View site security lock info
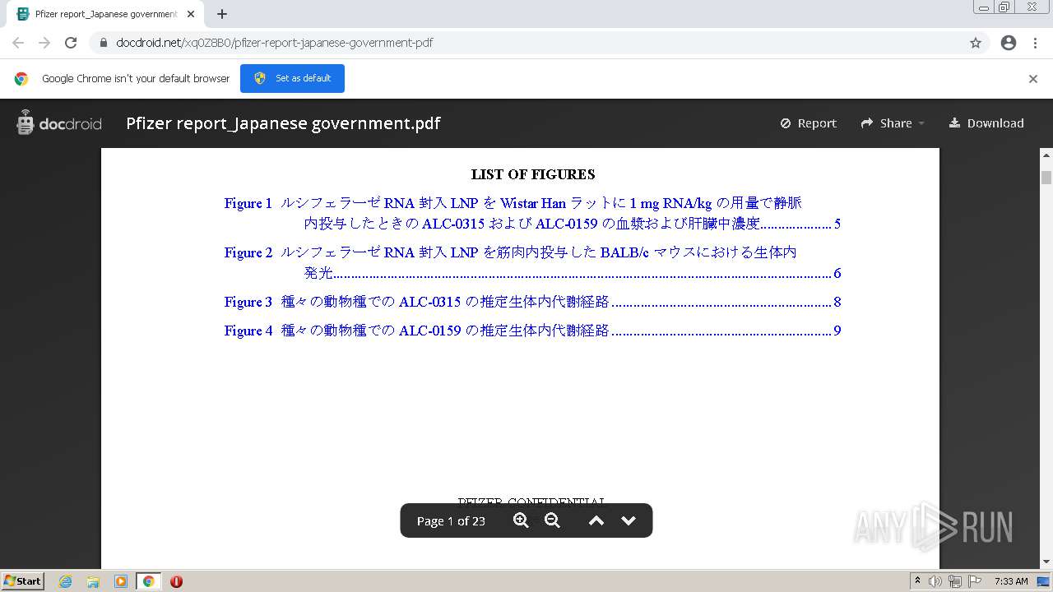The height and width of the screenshot is (592, 1053). [104, 43]
